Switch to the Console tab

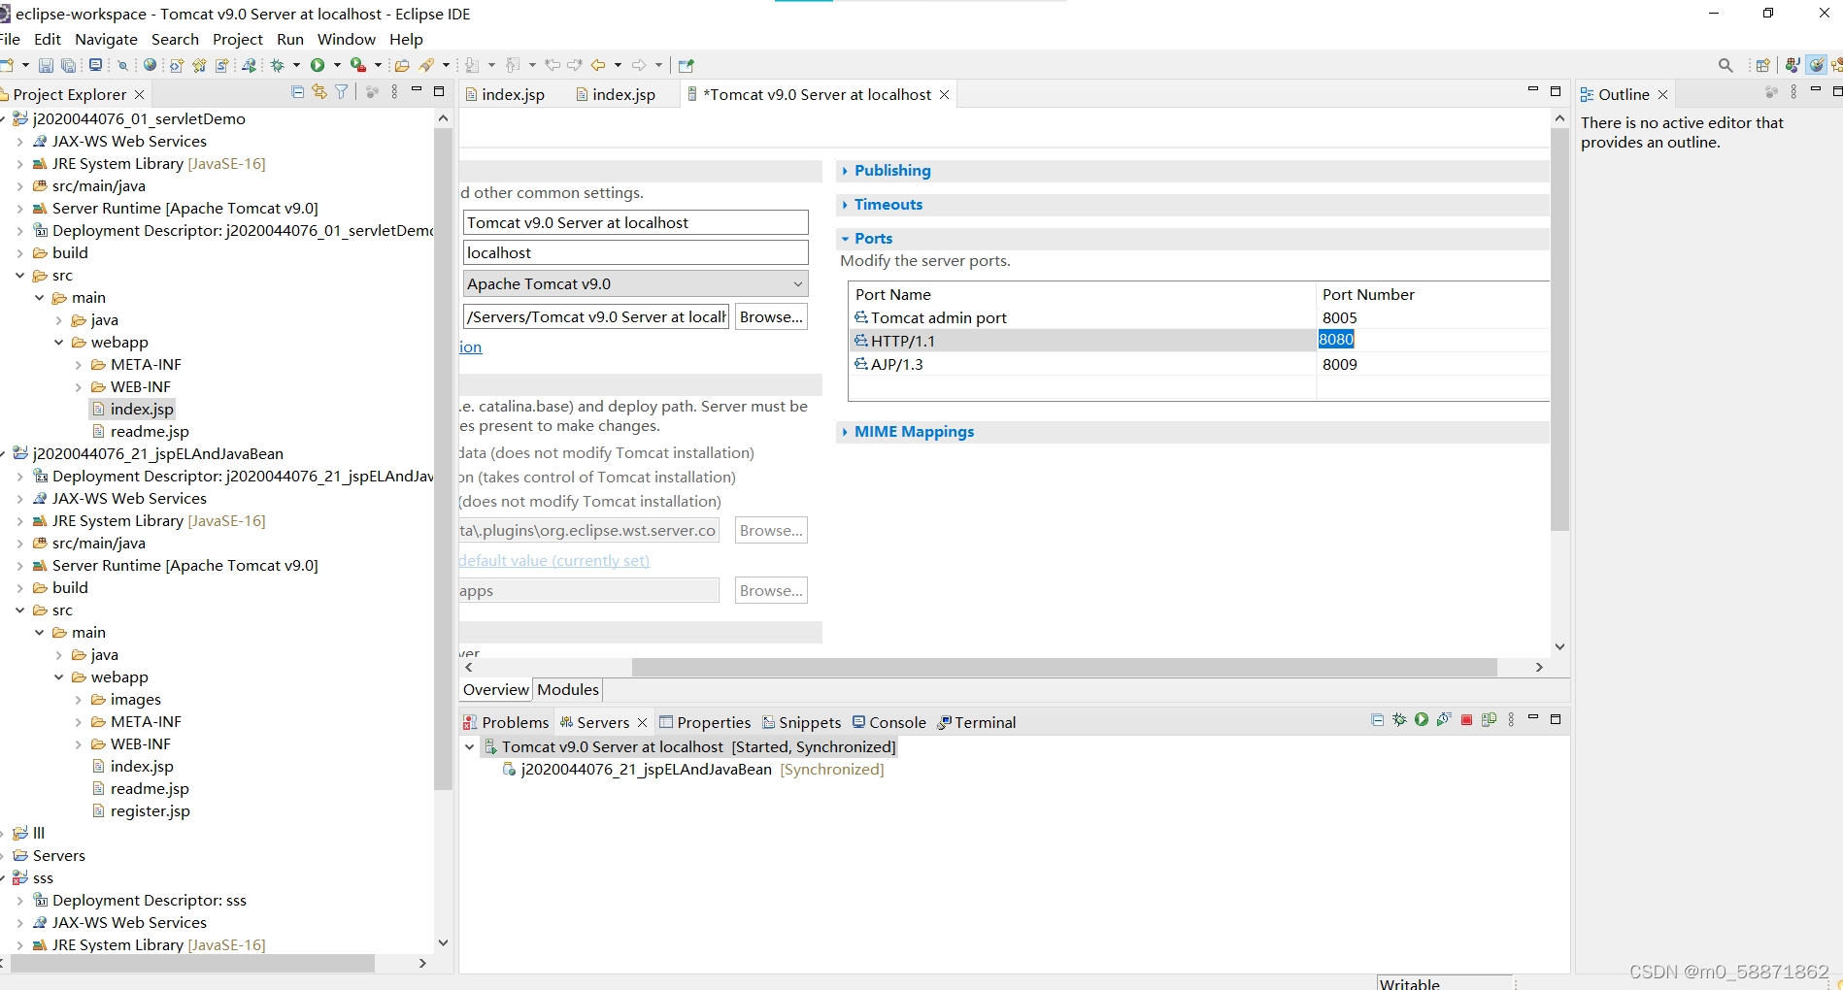pyautogui.click(x=888, y=723)
